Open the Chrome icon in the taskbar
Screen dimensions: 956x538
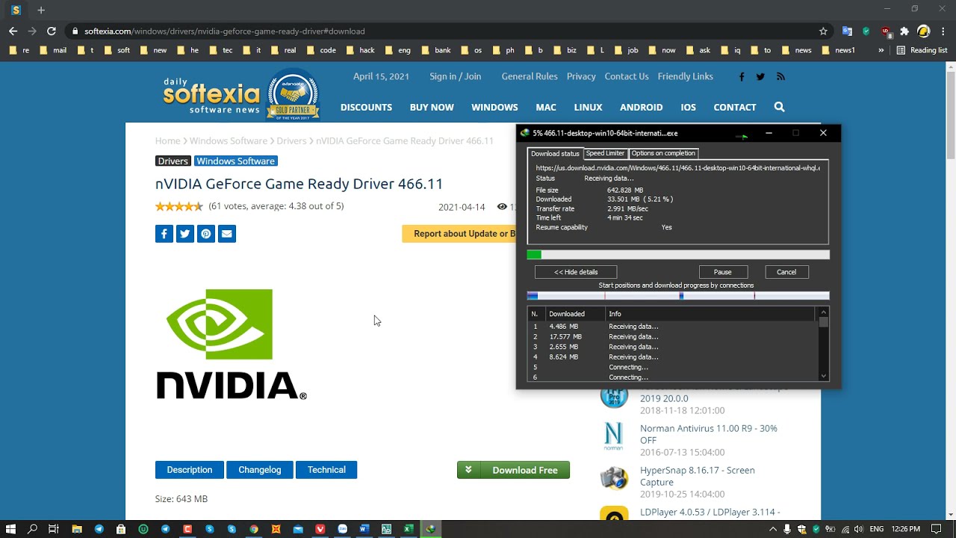[x=254, y=529]
